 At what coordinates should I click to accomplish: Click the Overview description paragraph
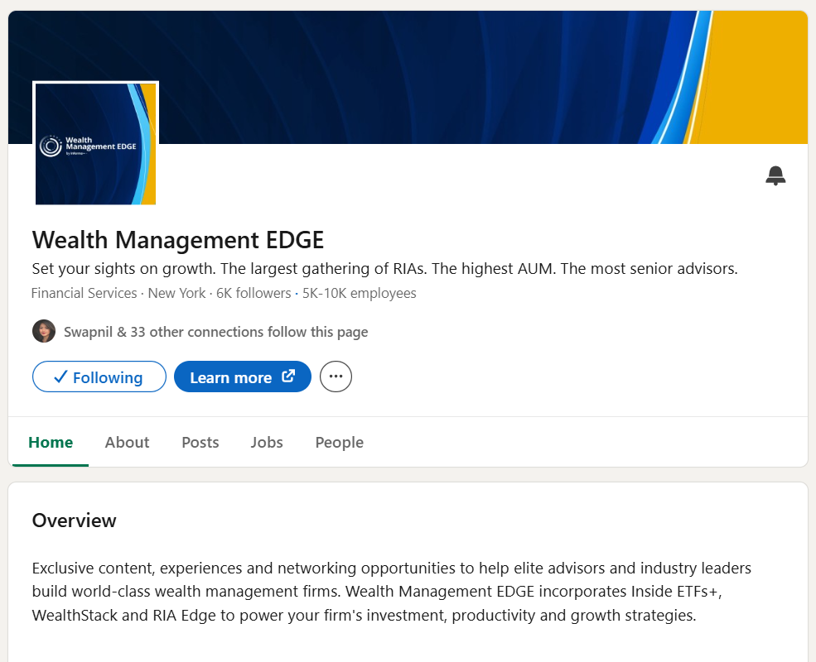pos(391,592)
